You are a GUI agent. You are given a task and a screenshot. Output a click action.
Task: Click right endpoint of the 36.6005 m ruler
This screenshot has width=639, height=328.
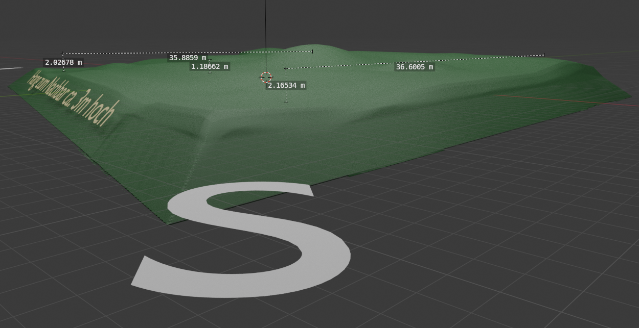pyautogui.click(x=543, y=55)
